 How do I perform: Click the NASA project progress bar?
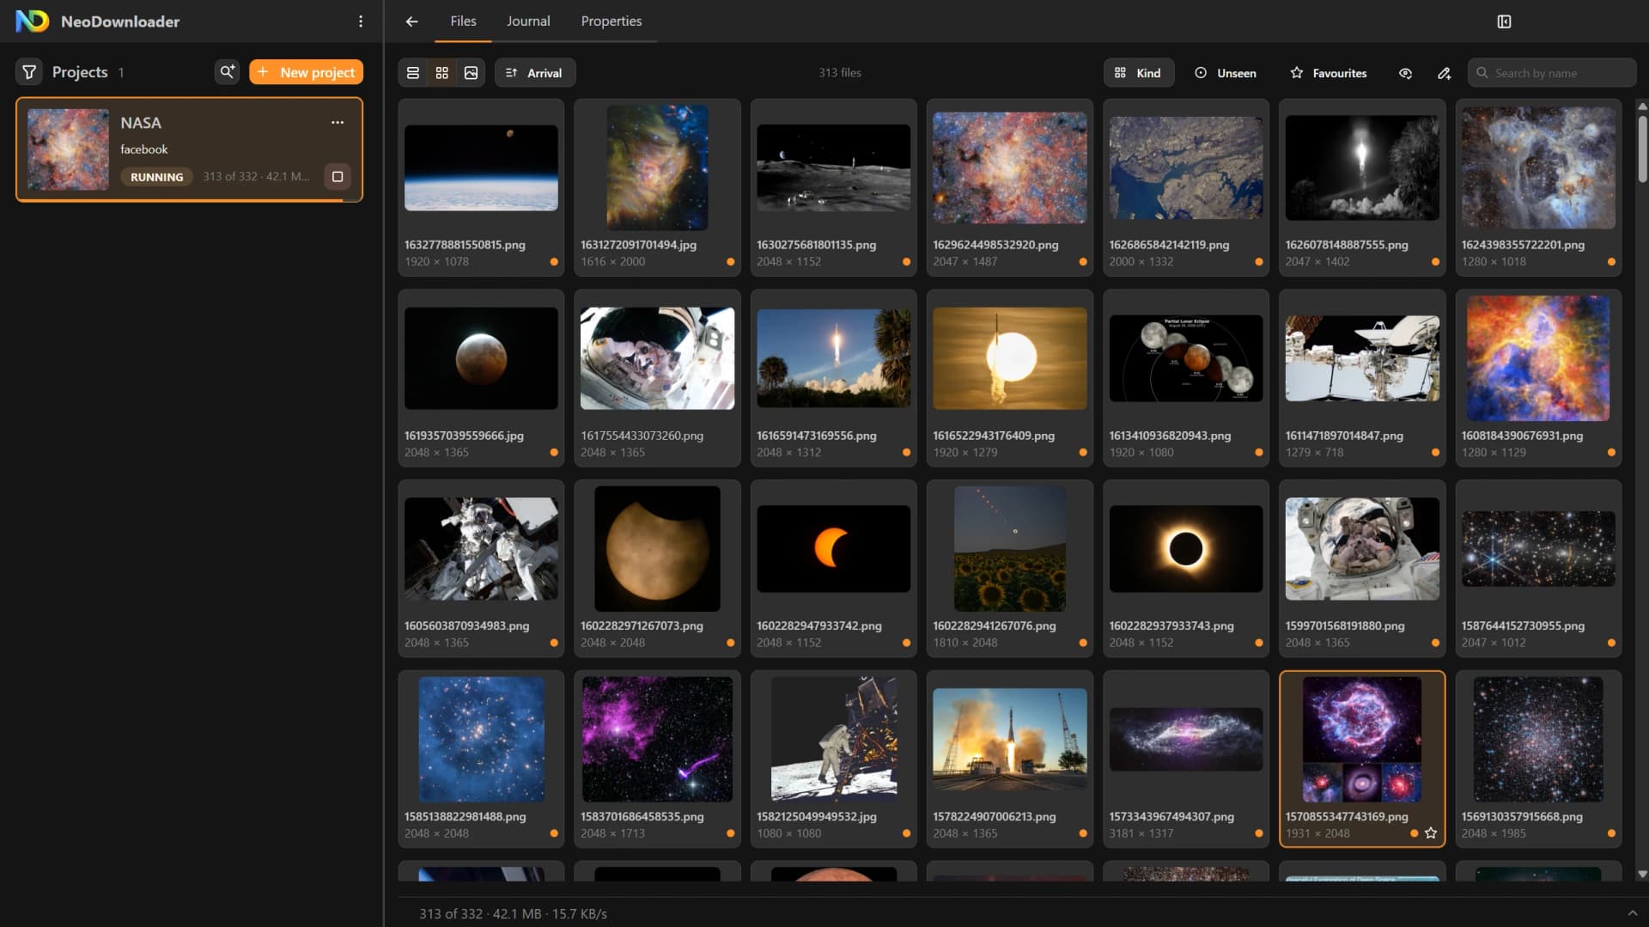190,200
